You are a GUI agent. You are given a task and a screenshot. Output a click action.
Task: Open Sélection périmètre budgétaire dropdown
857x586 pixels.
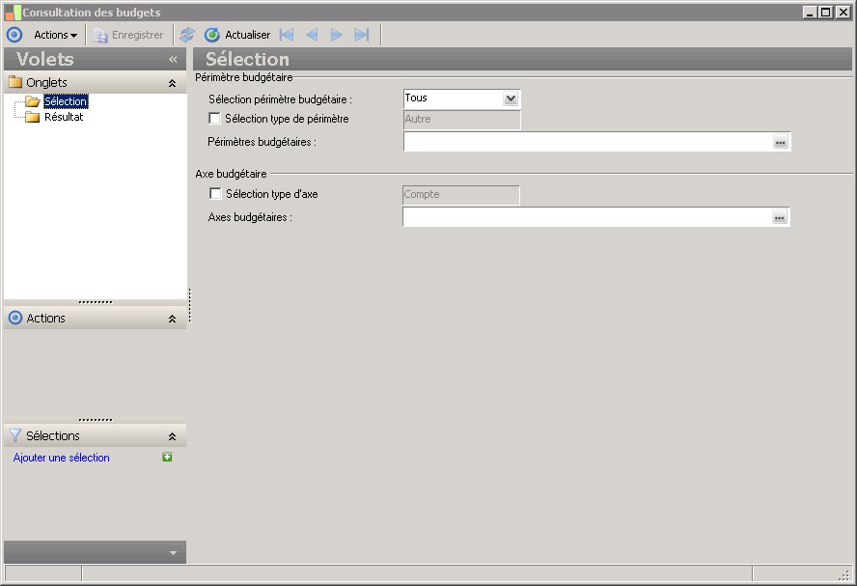[511, 98]
